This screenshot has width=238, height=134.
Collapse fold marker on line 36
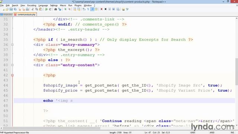pyautogui.click(x=12, y=45)
